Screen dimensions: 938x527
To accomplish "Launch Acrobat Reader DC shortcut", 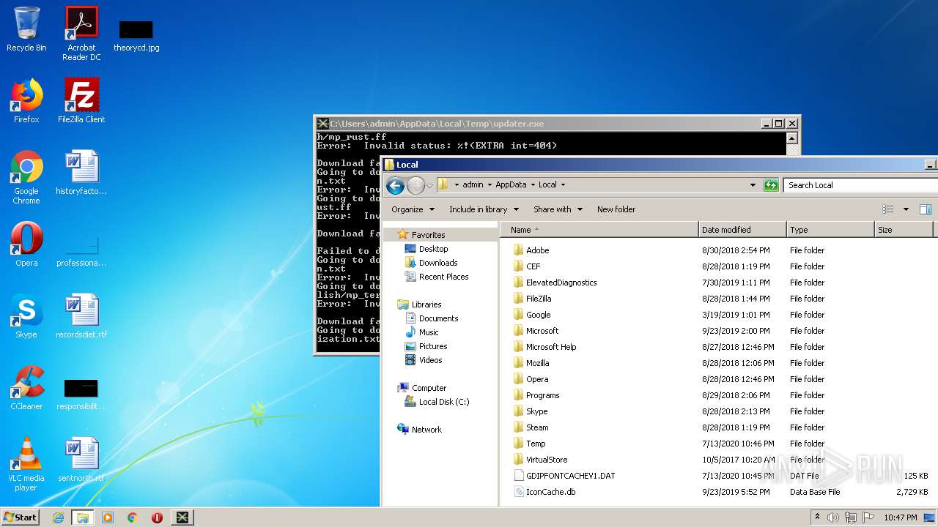I will (81, 34).
